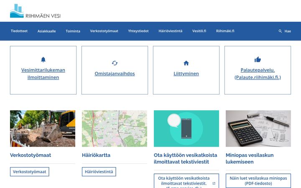Click the Häiriökartta card heading
Viewport: 301px width, 188px height.
point(96,155)
